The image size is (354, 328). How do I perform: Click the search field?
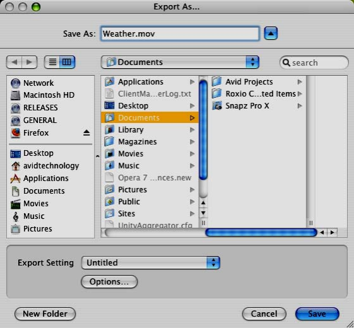point(314,62)
